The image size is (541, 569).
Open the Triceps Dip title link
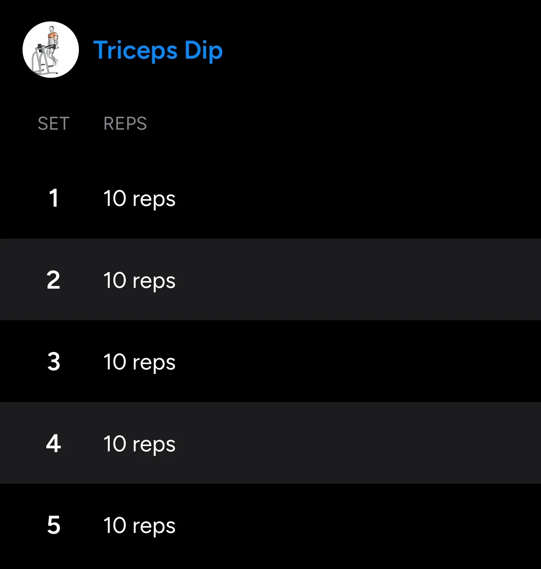pos(158,51)
